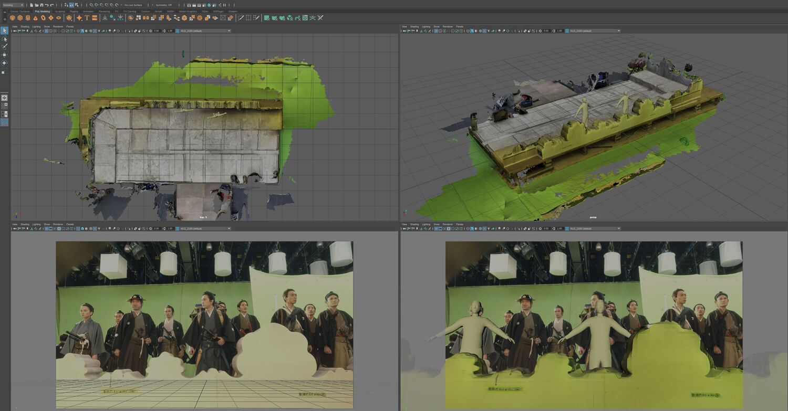
Task: Activate the Move tool in the toolbox
Action: pos(4,55)
